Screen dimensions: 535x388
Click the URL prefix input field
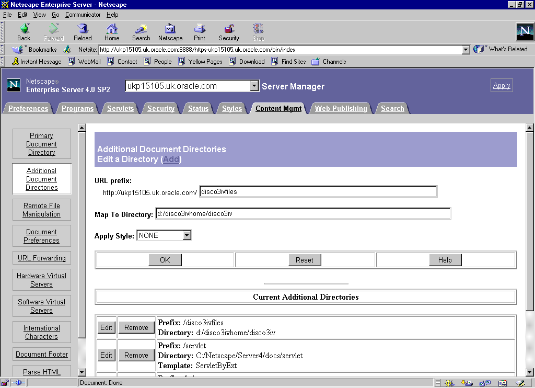tap(318, 191)
